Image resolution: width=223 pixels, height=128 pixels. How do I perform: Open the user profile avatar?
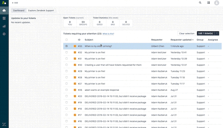click(217, 3)
